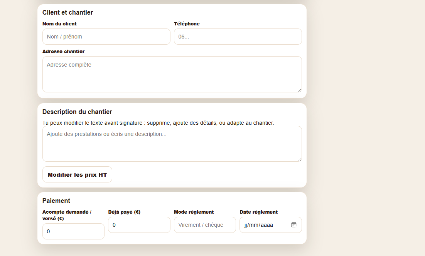Grab the resize handle of Adresse chantier textarea

pyautogui.click(x=300, y=90)
